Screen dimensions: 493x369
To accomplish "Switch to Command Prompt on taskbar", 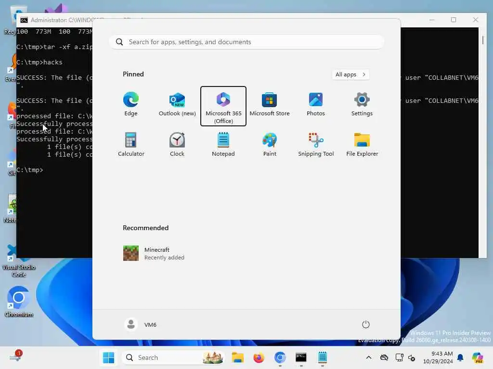I will [301, 357].
